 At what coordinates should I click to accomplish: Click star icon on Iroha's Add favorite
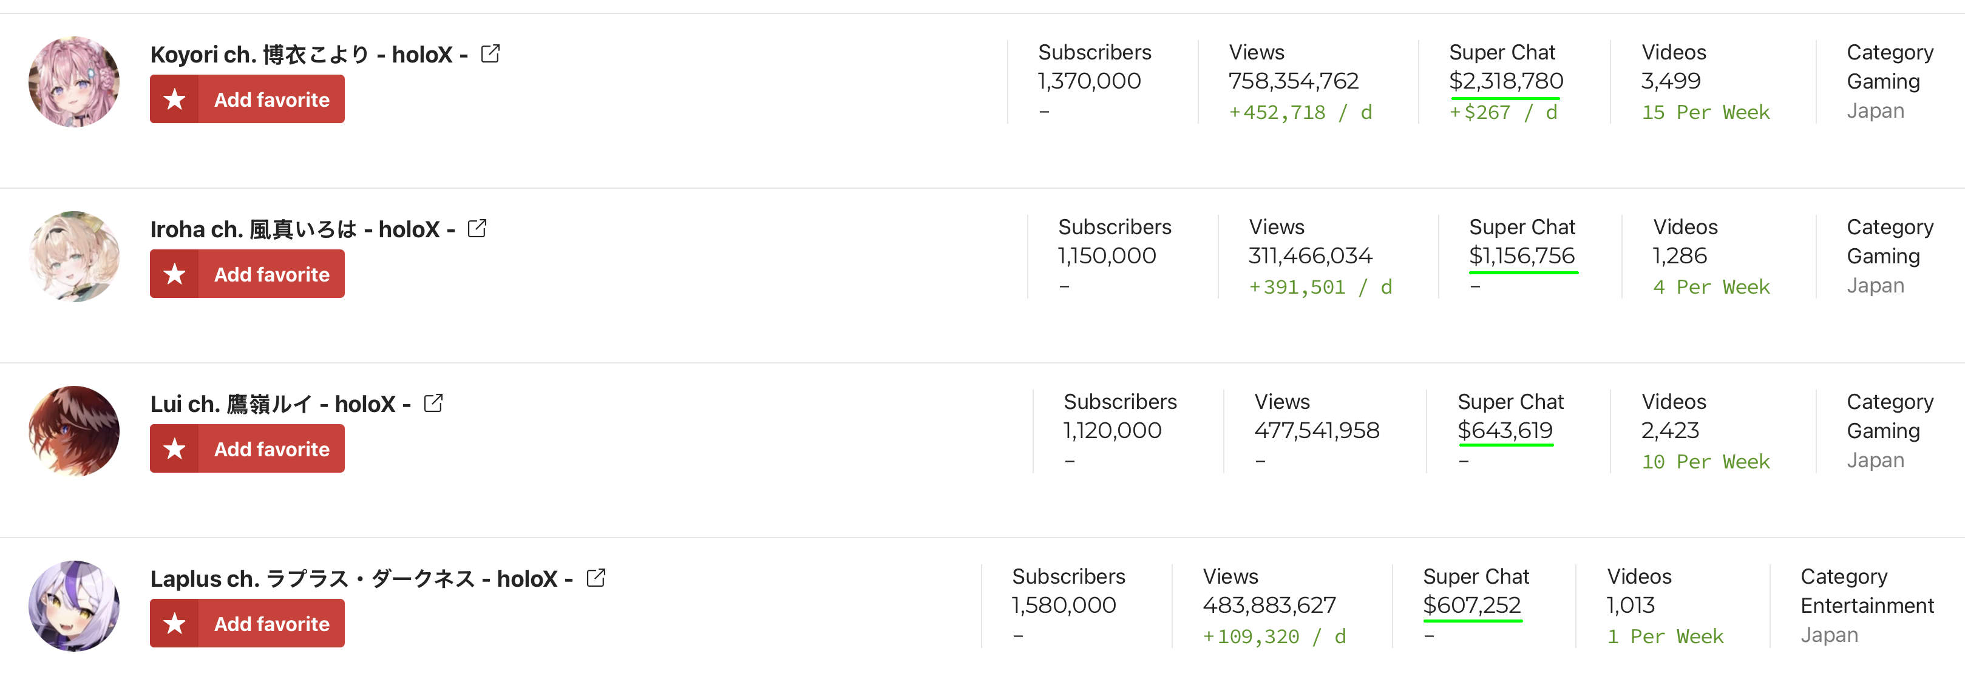[x=175, y=274]
